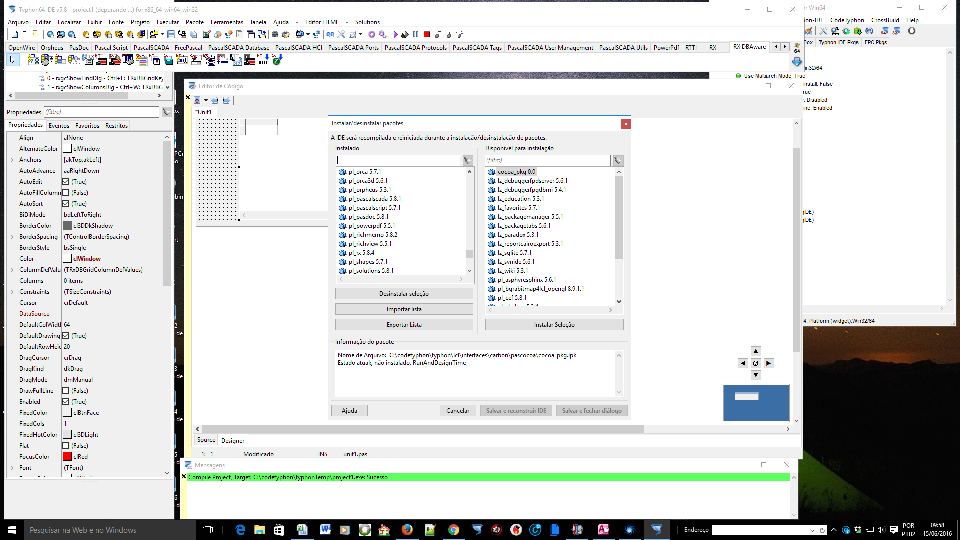Click the crossed wrench tools icon in main toolbar

(x=341, y=34)
